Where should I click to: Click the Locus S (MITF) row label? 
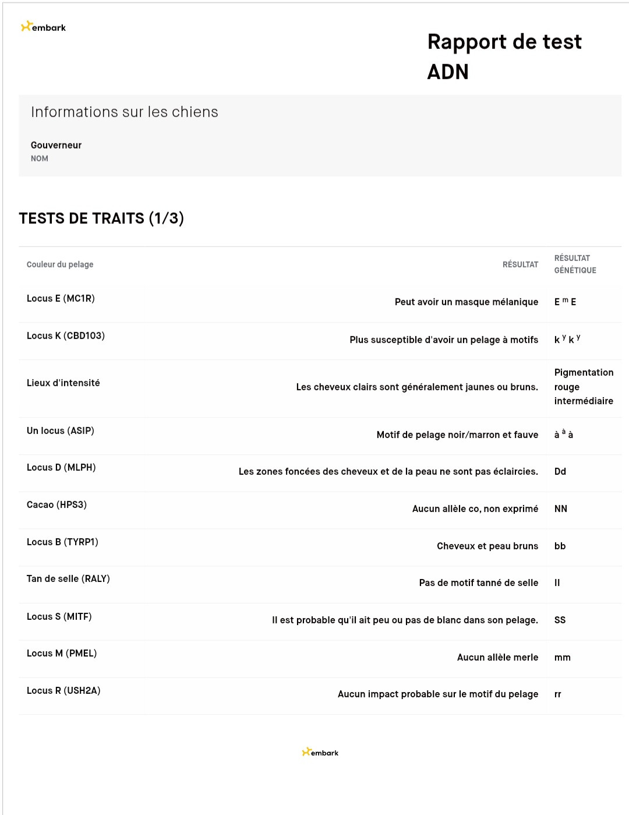(x=59, y=616)
